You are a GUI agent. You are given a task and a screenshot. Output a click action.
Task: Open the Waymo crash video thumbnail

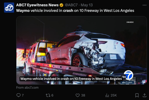[82, 50]
